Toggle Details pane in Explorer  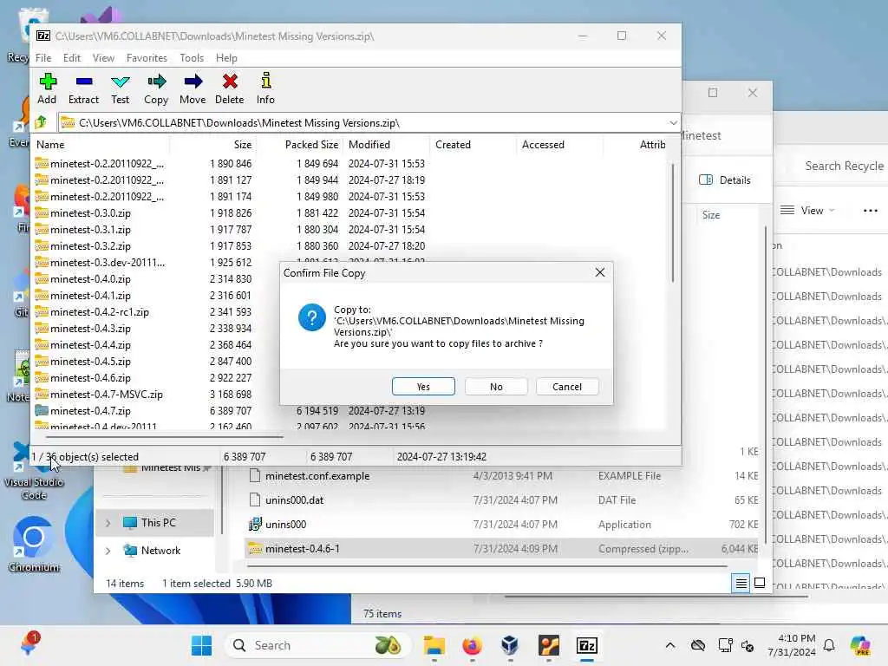point(726,180)
